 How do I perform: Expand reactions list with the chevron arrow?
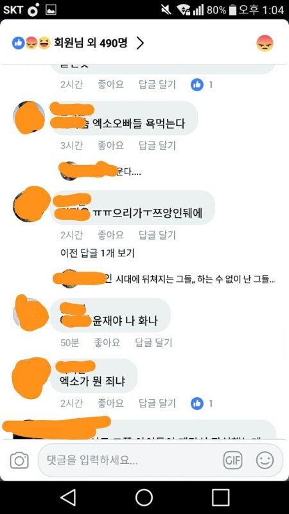pos(140,43)
